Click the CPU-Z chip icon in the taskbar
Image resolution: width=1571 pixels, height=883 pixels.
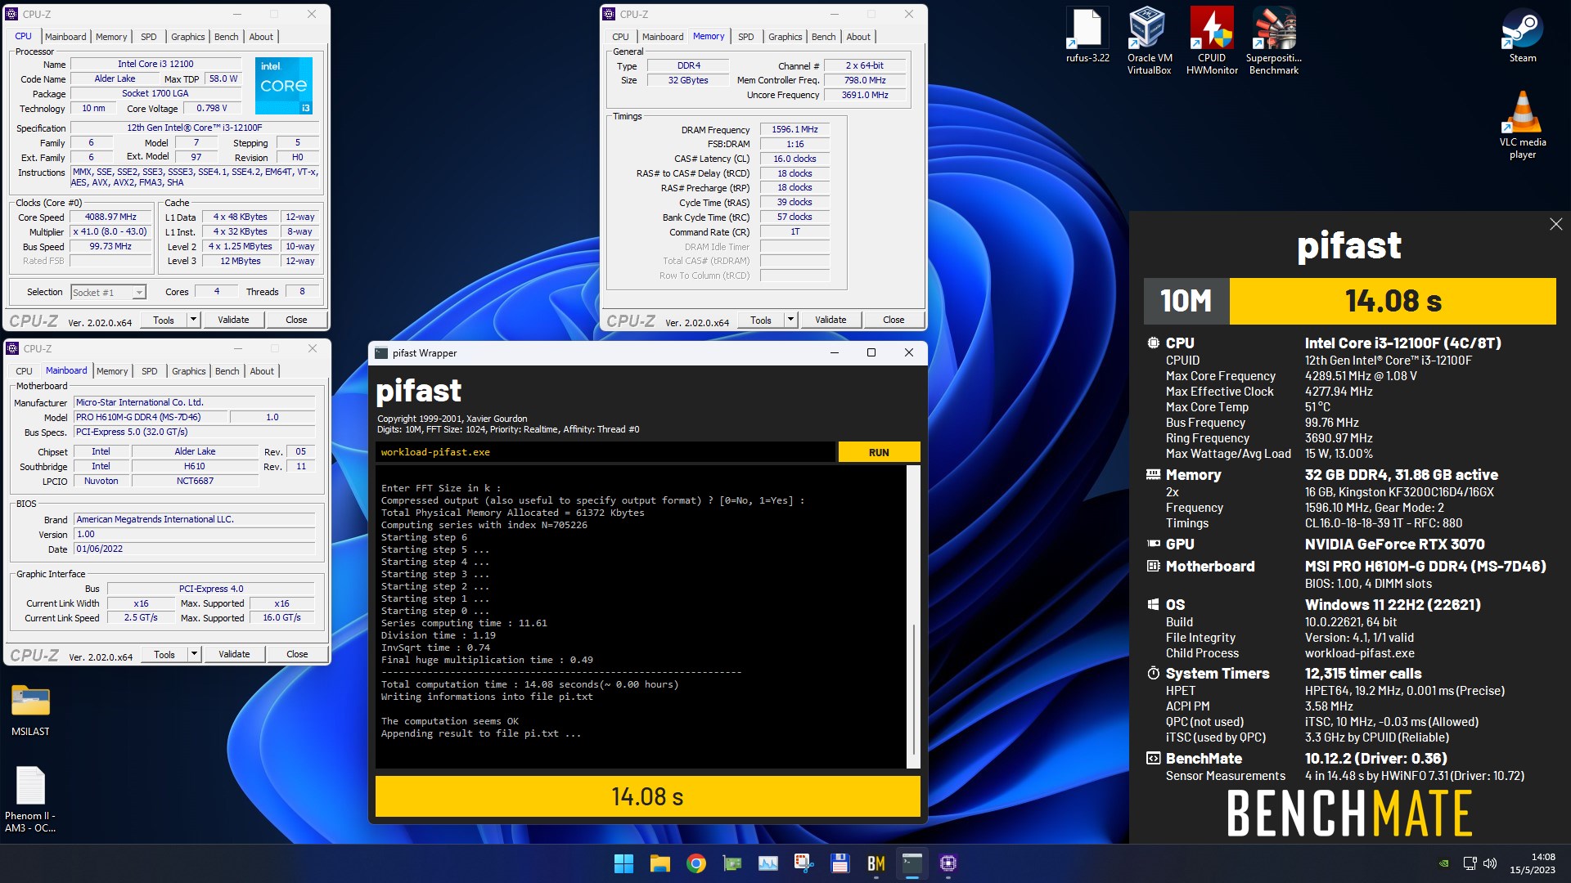coord(948,863)
